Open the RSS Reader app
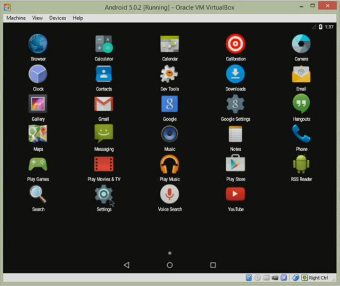The image size is (340, 286). [301, 164]
